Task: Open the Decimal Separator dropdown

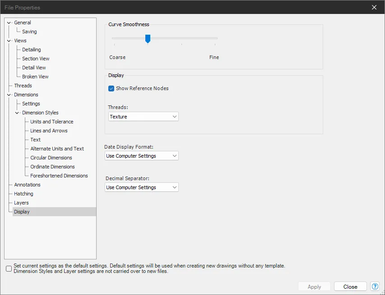Action: point(142,187)
